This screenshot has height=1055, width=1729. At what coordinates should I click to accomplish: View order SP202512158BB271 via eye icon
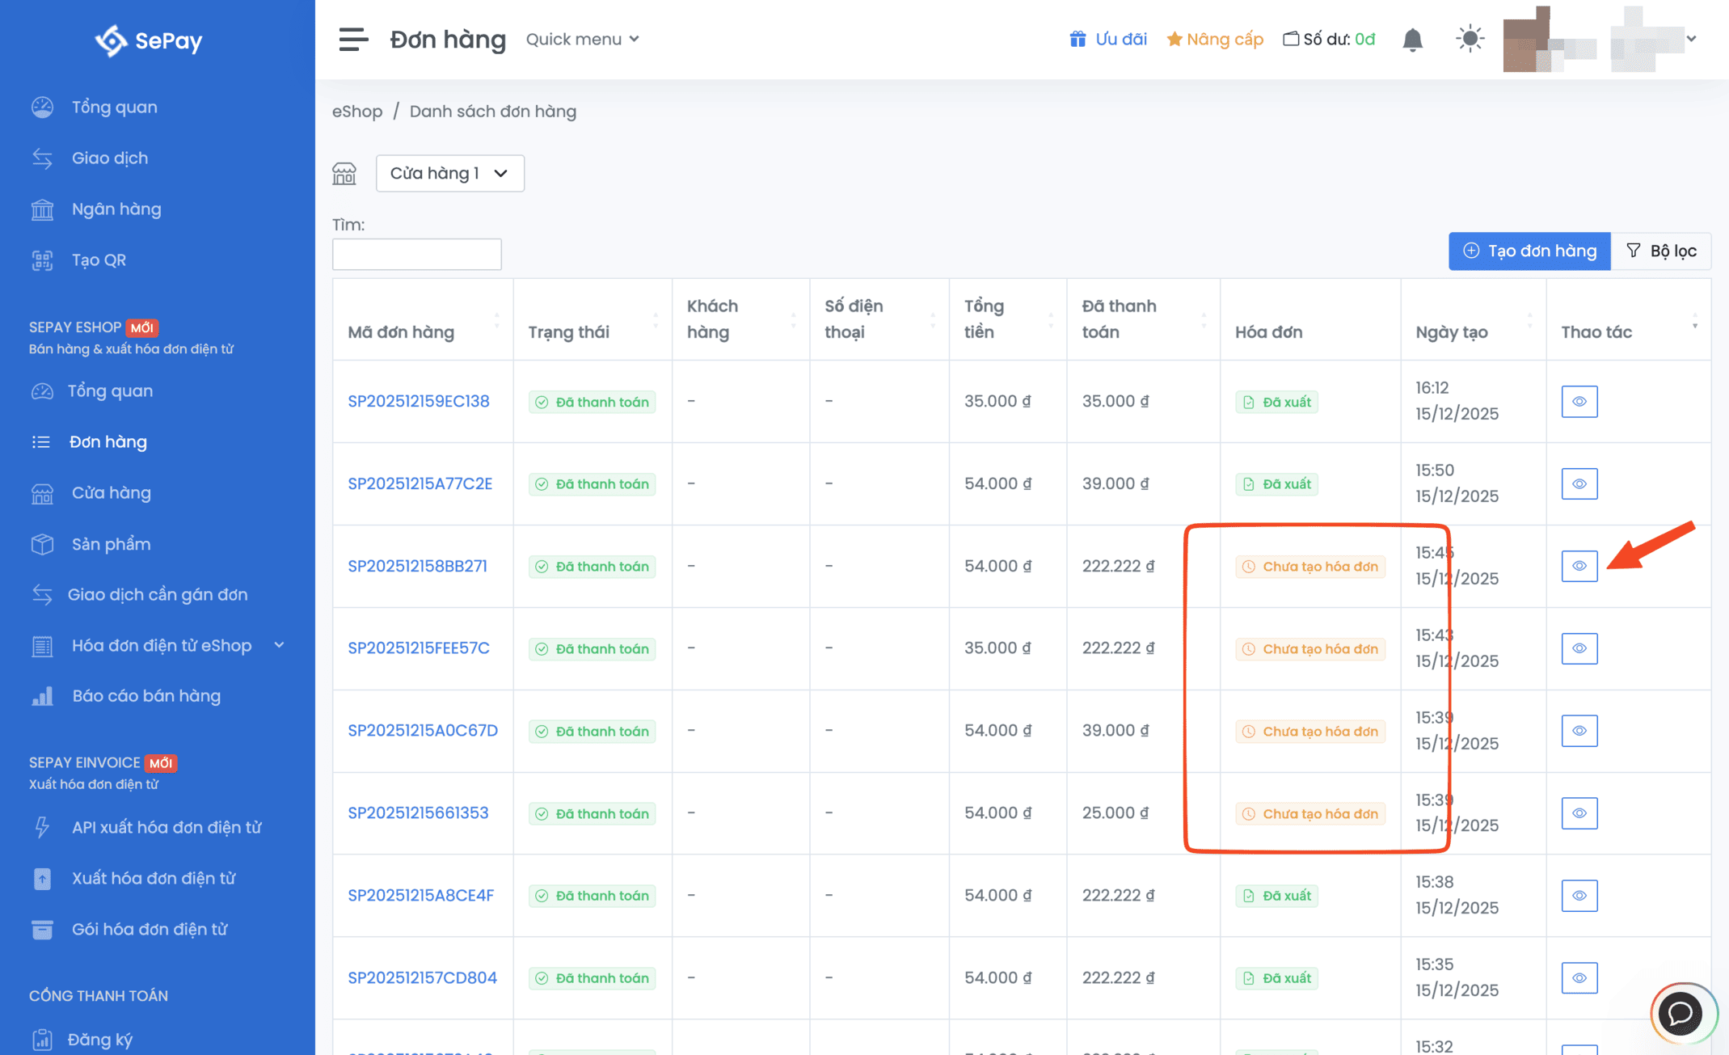pos(1579,566)
